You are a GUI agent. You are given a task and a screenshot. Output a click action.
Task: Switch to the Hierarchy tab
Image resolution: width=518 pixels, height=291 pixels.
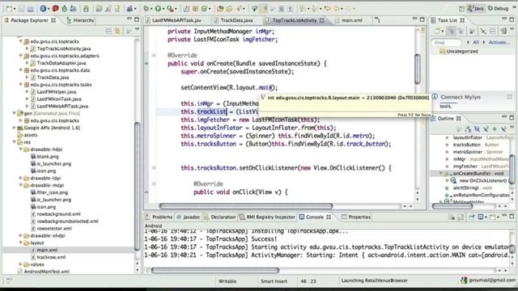pyautogui.click(x=80, y=20)
